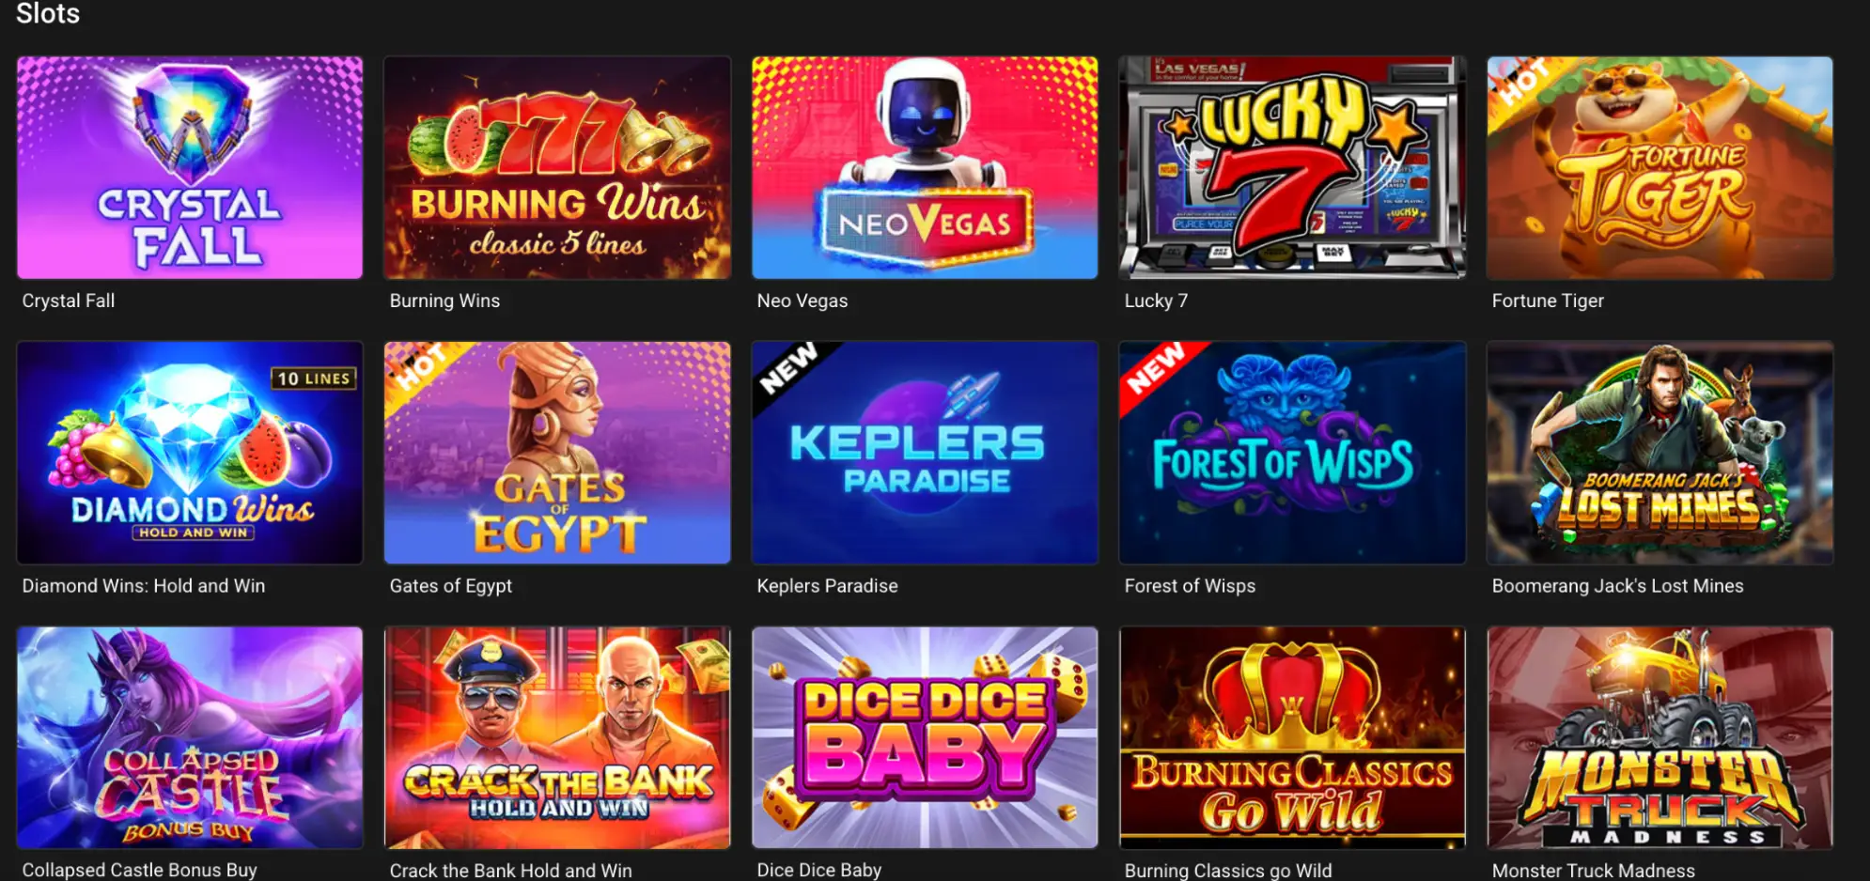The height and width of the screenshot is (881, 1870).
Task: Play the Dice Dice Baby game
Action: (925, 738)
